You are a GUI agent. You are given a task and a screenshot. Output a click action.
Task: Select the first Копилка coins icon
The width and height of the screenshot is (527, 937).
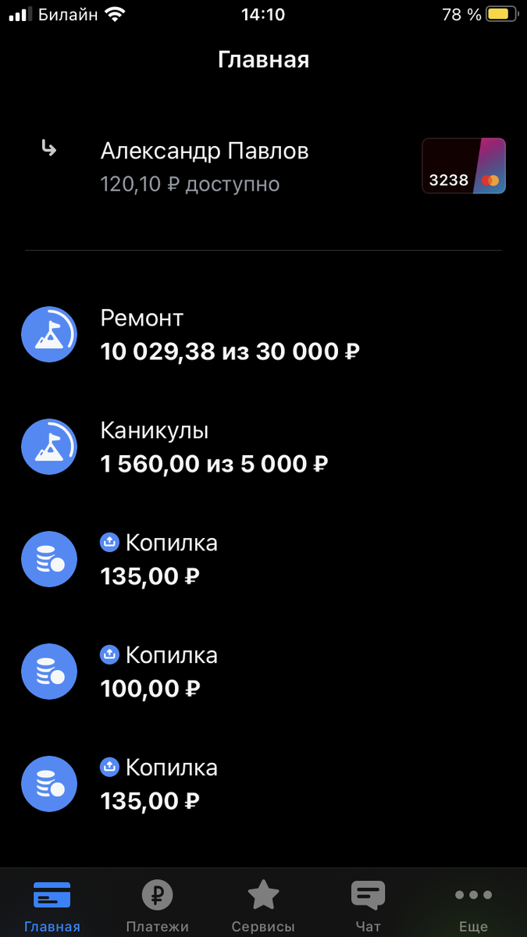coord(49,559)
